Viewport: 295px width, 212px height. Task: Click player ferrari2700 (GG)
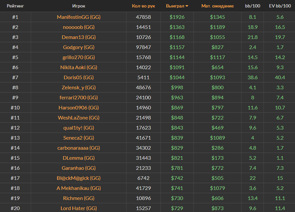(x=79, y=97)
